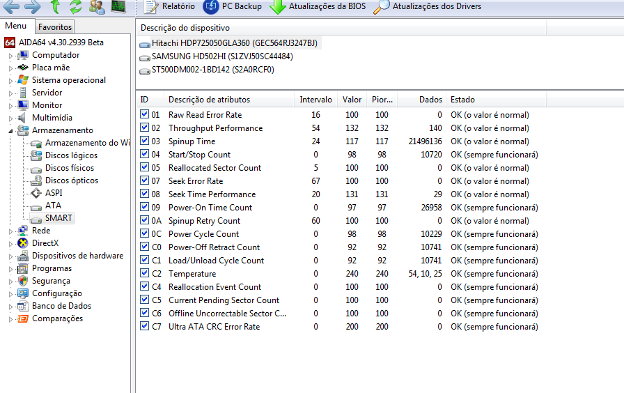
Task: Expand the DirectX node
Action: (10, 244)
